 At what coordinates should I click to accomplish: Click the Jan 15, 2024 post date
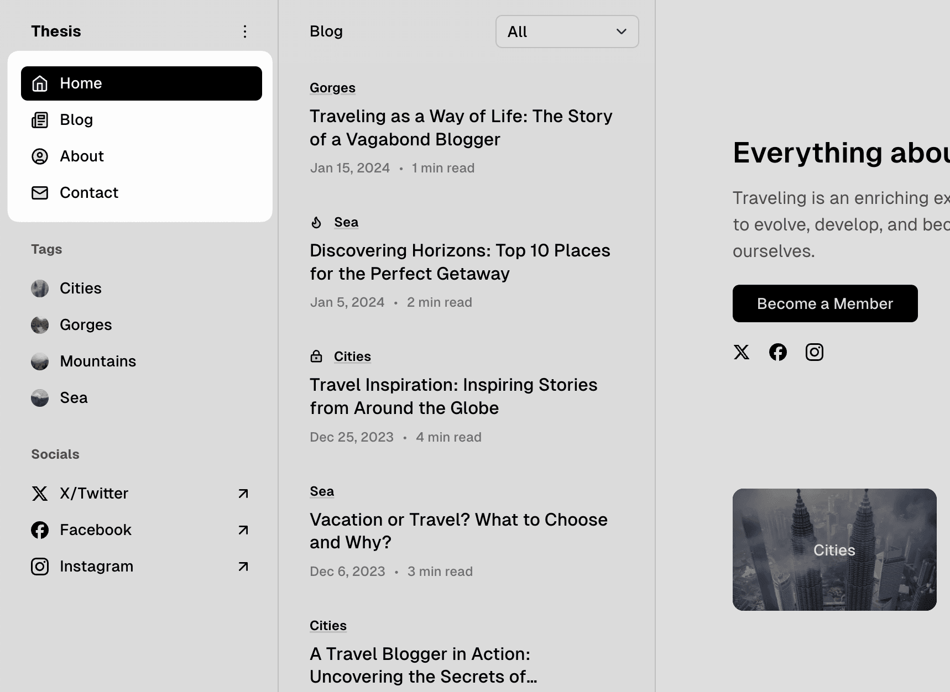(x=350, y=168)
